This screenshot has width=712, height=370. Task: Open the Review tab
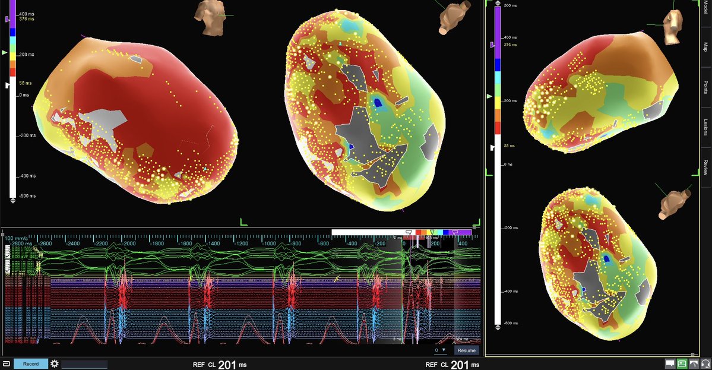coord(705,167)
